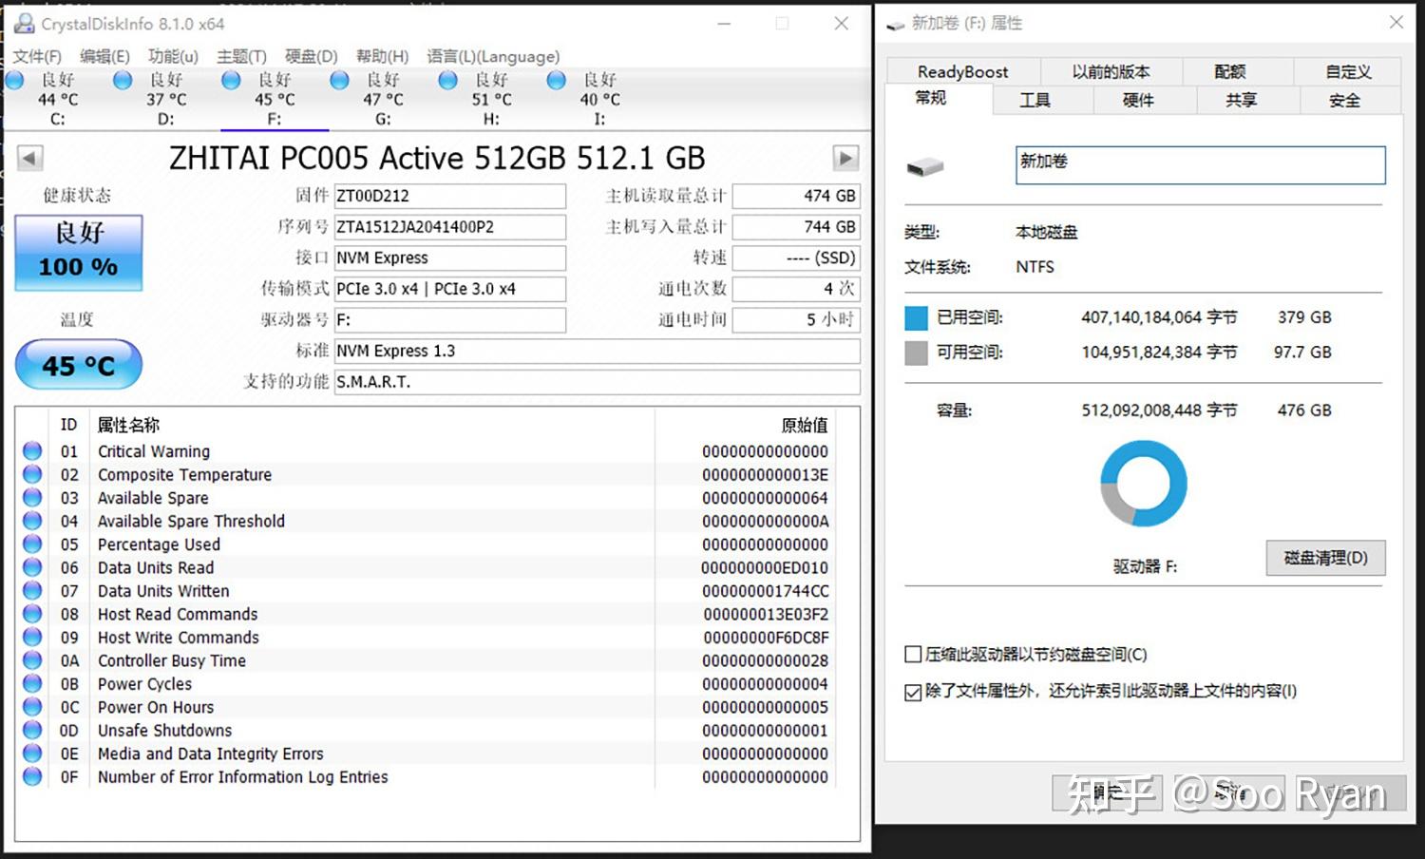Click the blue dot beside Critical Warning
This screenshot has width=1425, height=859.
click(x=31, y=450)
